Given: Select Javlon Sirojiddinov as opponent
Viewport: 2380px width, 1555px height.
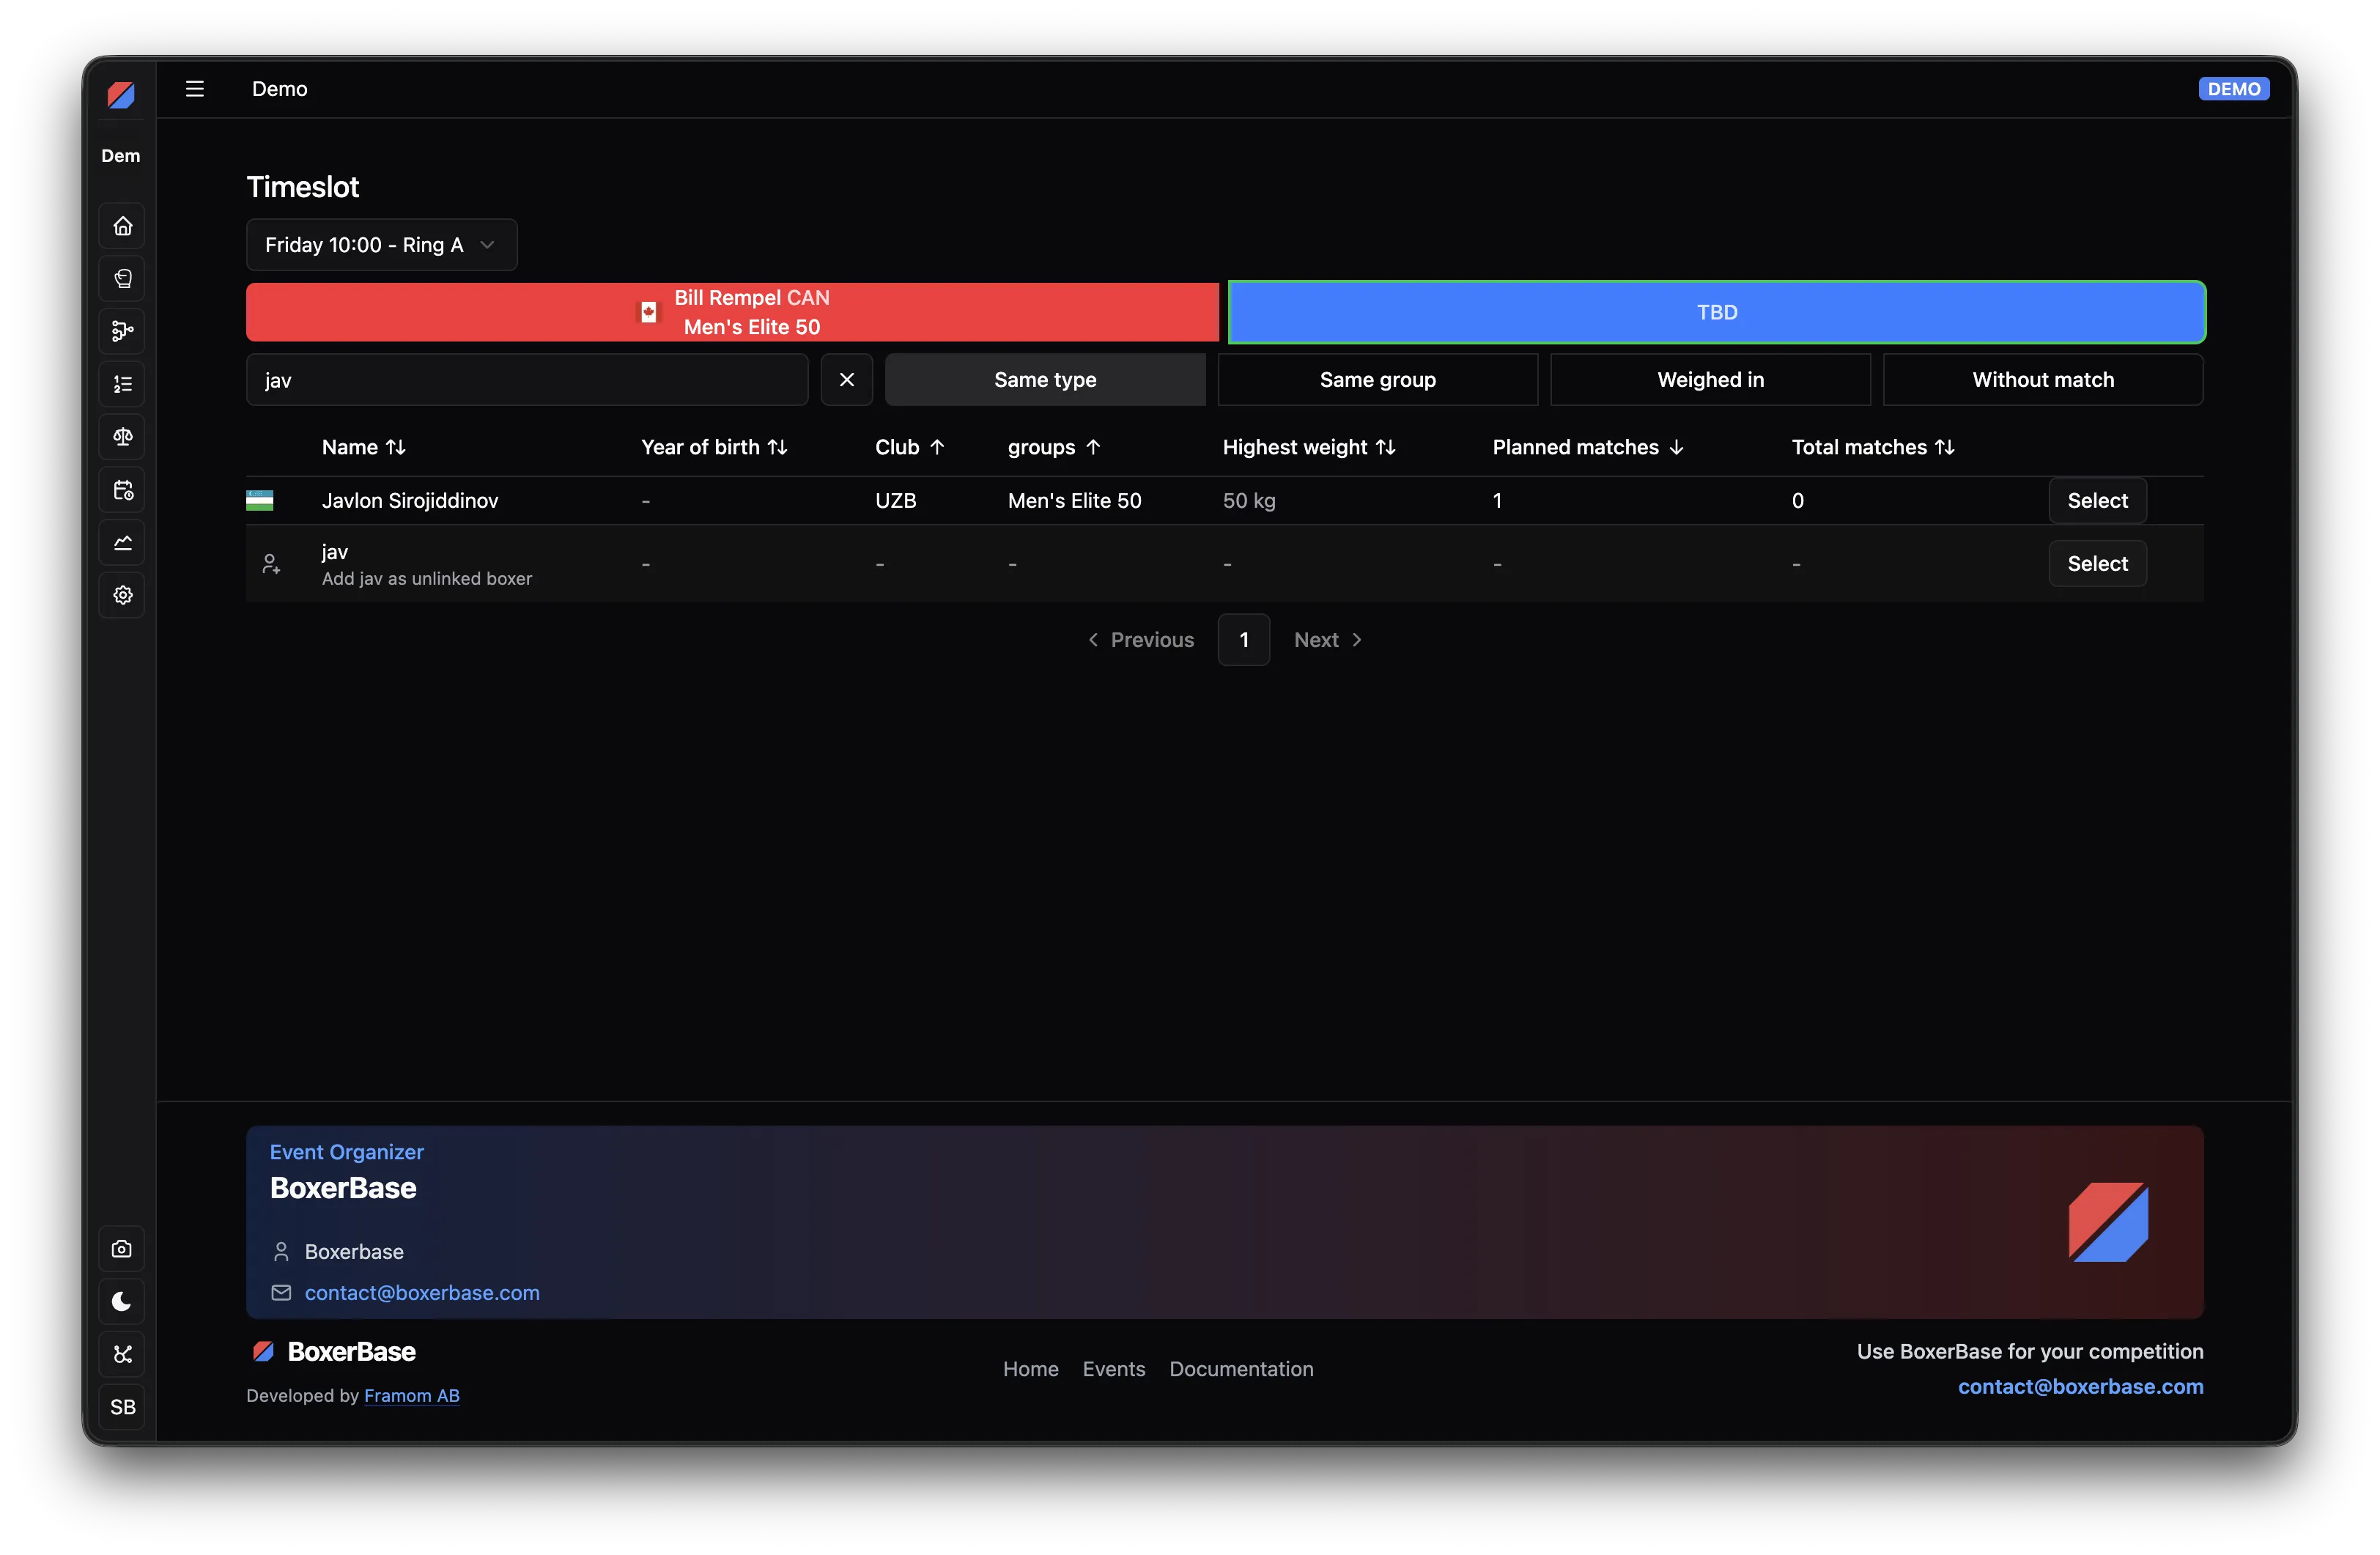Looking at the screenshot, I should tap(2097, 501).
